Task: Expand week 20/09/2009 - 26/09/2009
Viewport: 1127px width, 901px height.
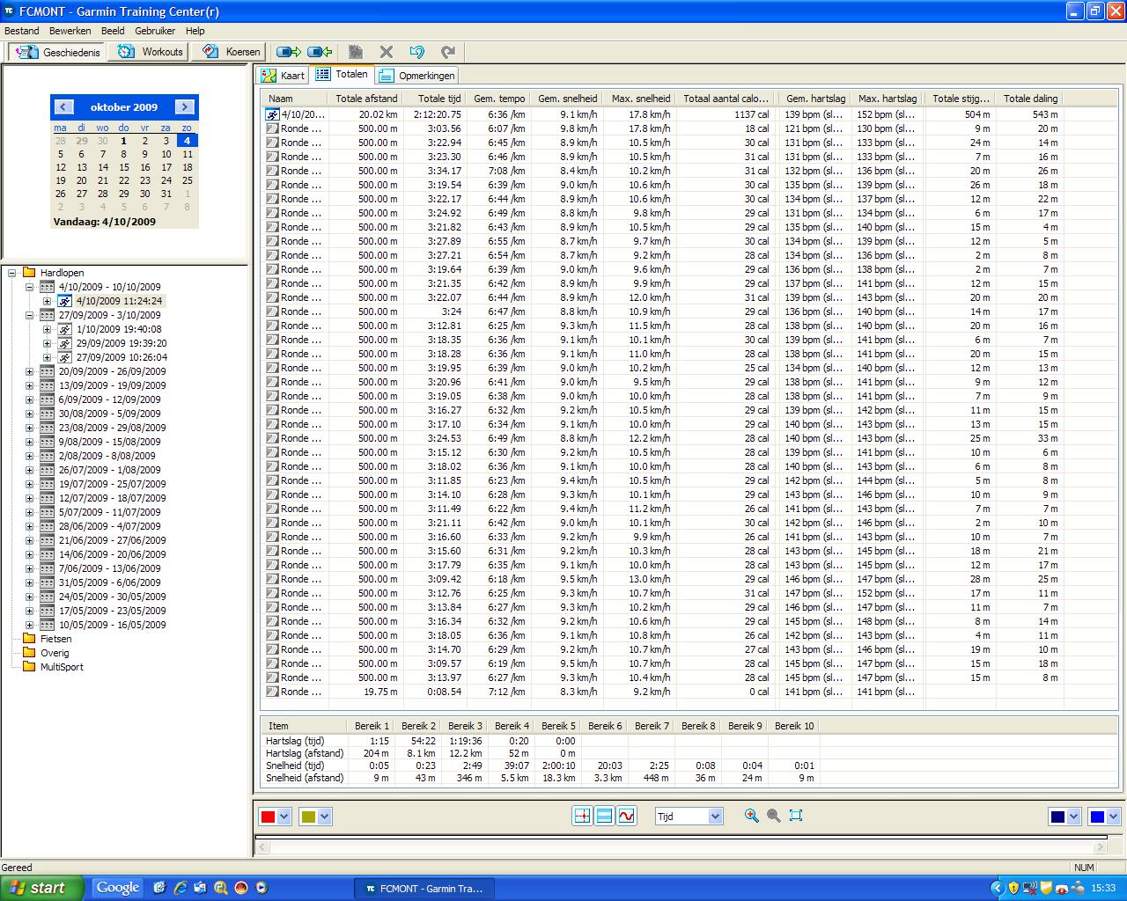Action: pyautogui.click(x=29, y=371)
